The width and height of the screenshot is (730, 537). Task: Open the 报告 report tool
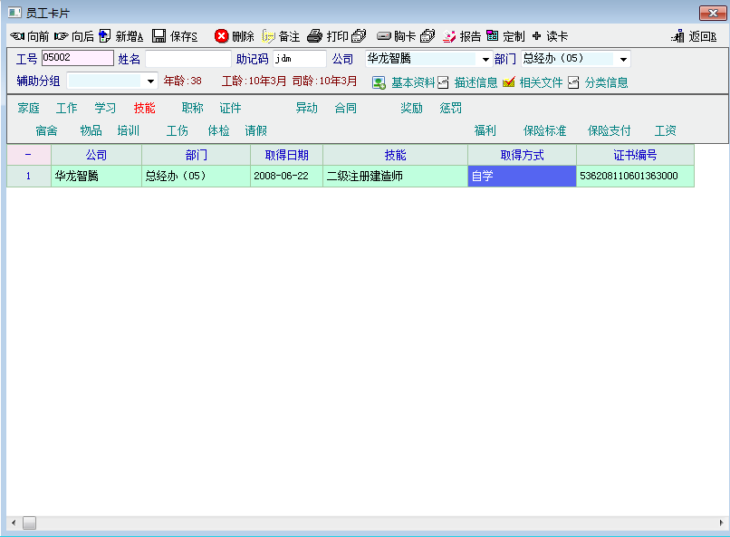pos(449,36)
